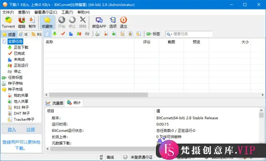Quit via the 退出 toolbar button
Image resolution: width=266 pixels, height=161 pixels.
pyautogui.click(x=123, y=22)
